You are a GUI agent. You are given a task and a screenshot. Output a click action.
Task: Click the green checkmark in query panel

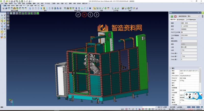pyautogui.click(x=171, y=16)
